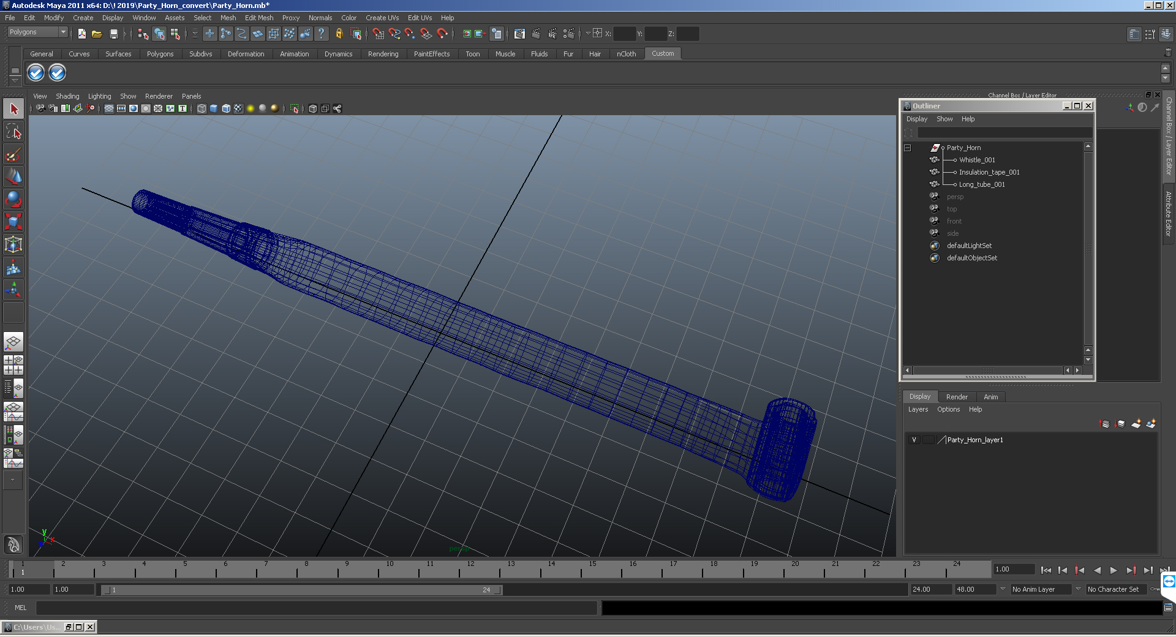This screenshot has width=1176, height=637.
Task: Open Show menu in Outliner
Action: pyautogui.click(x=944, y=119)
